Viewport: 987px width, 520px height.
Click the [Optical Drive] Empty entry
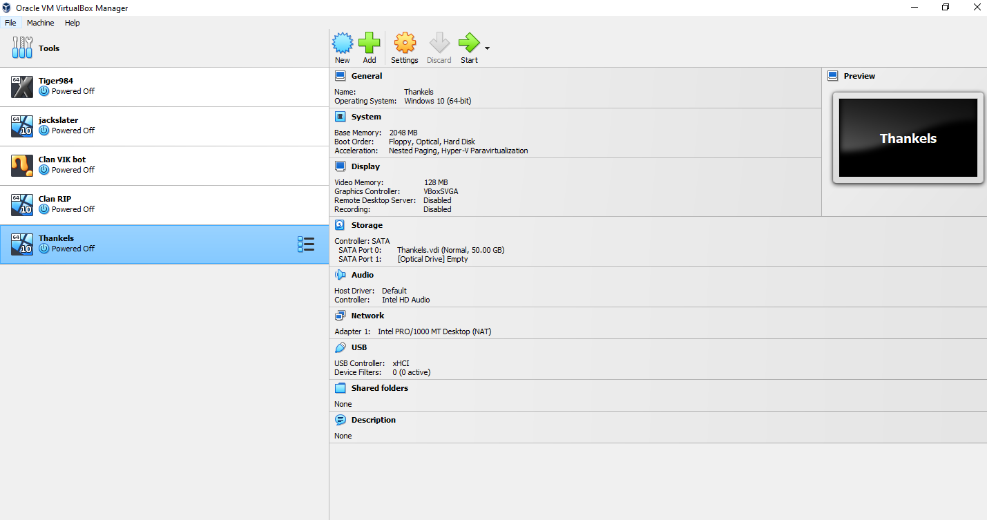coord(432,259)
